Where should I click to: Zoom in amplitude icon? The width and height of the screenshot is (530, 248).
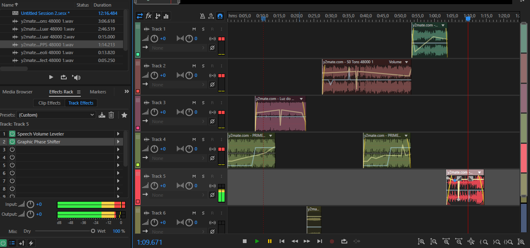(421, 241)
